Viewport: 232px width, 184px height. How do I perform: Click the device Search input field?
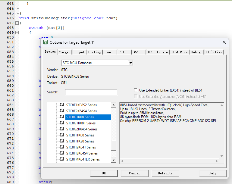click(x=91, y=92)
